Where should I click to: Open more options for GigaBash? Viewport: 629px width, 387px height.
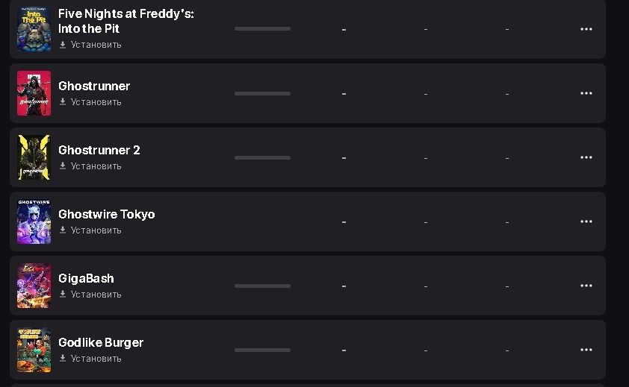pyautogui.click(x=586, y=286)
